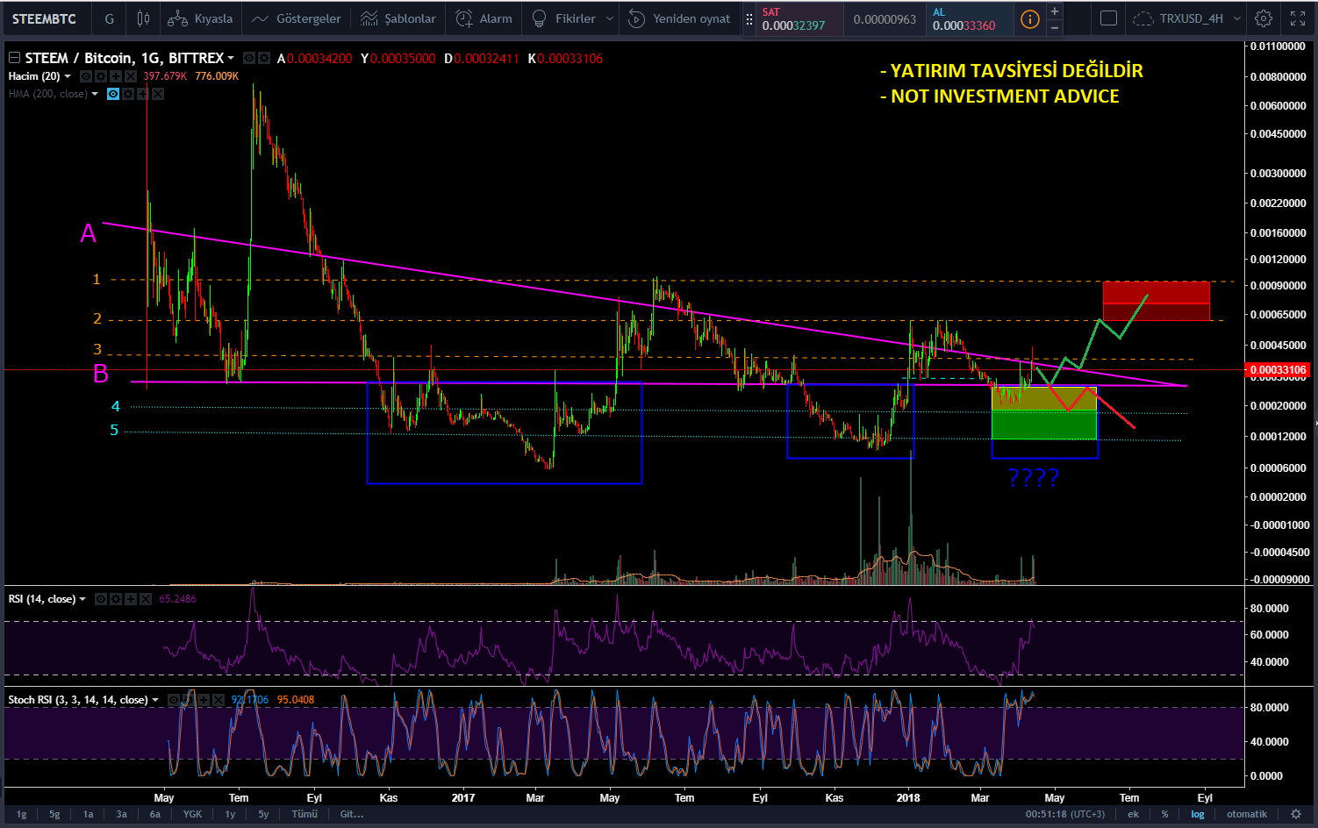1318x828 pixels.
Task: Open chart settings gear in top bar
Action: coord(1263,18)
